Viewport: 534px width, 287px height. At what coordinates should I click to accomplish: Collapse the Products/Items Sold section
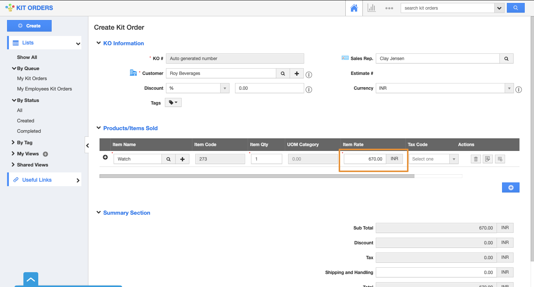[98, 128]
